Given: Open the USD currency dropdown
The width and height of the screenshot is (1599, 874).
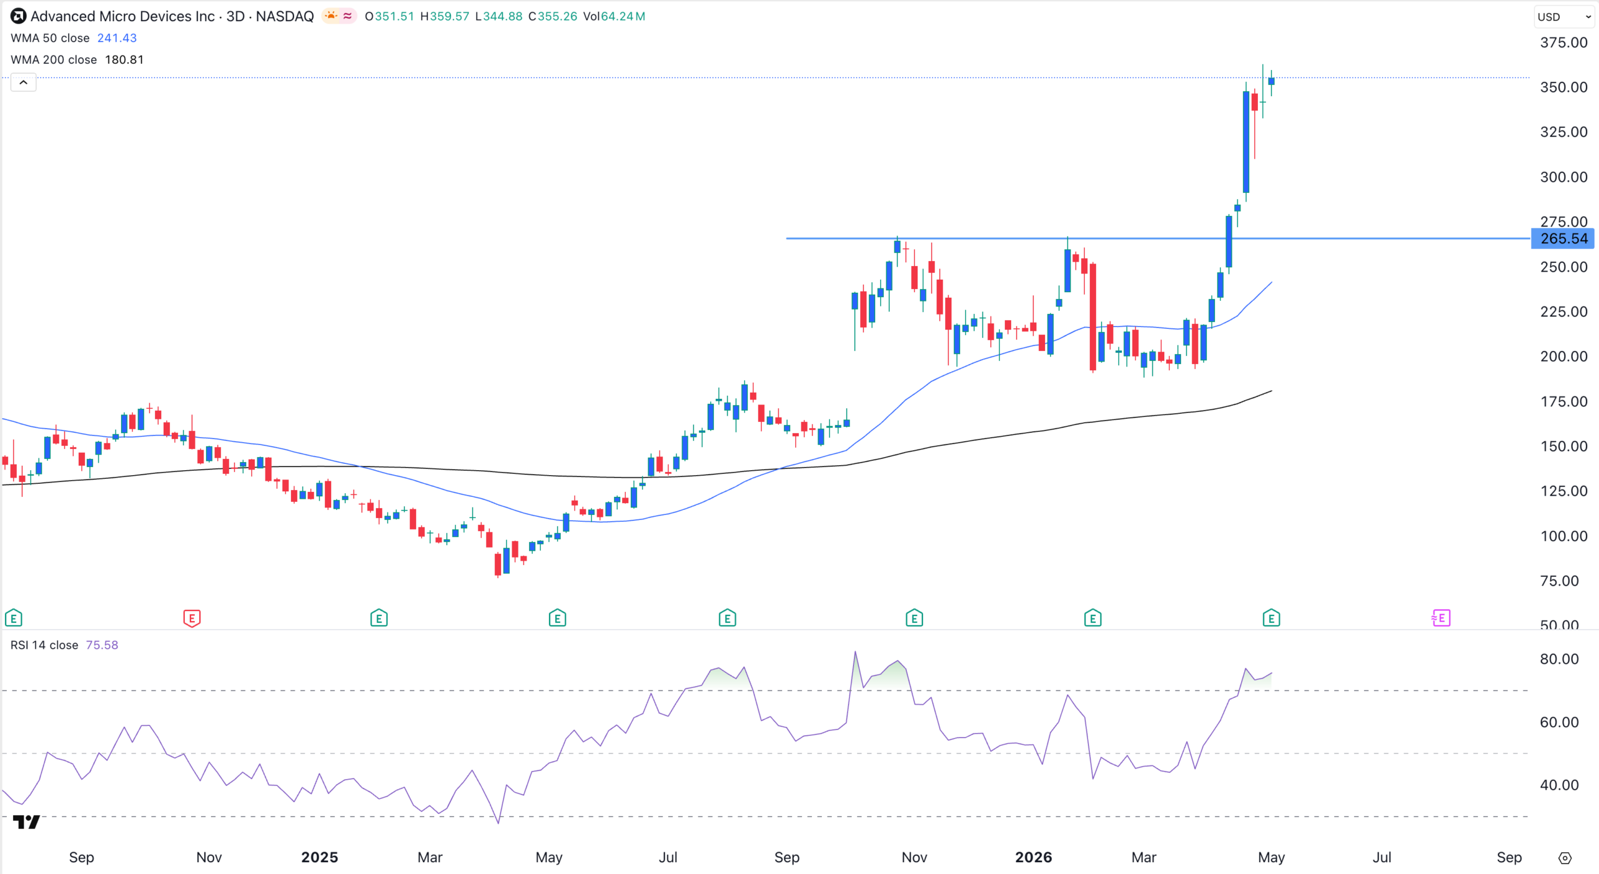Looking at the screenshot, I should tap(1564, 17).
